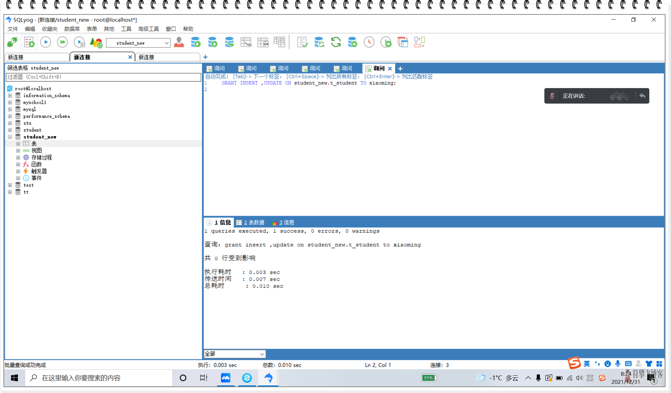Click the 1 信息 result tab
671x393 pixels.
[219, 223]
